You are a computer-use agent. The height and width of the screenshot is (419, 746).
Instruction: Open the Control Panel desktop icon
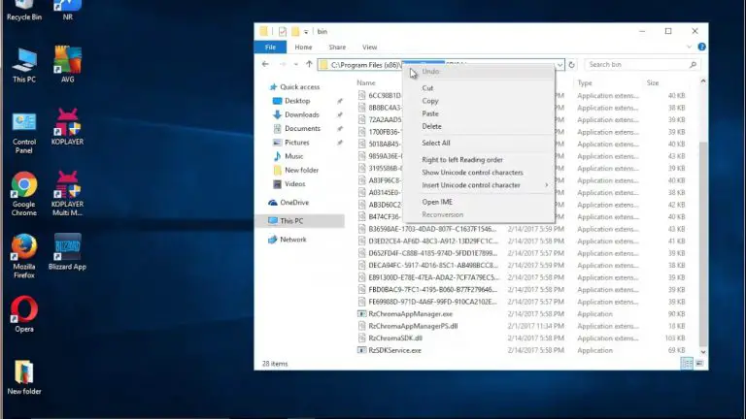(23, 133)
